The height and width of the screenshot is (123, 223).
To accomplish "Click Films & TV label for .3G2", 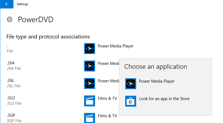I will tap(107, 98).
